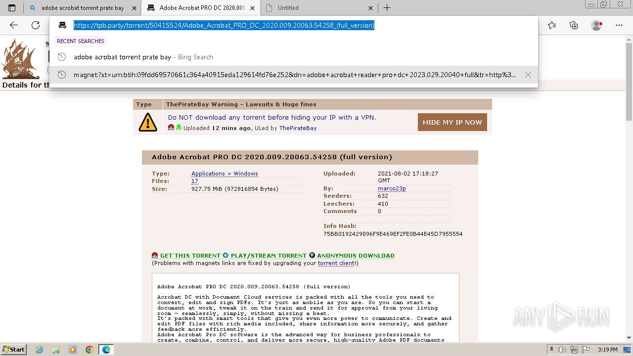Click the red magnet icon beside GET THIS TORRENT
The height and width of the screenshot is (356, 633).
[x=155, y=256]
